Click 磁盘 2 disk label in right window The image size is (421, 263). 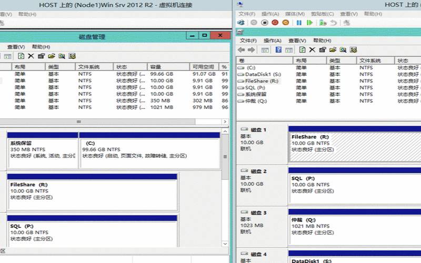coord(258,171)
